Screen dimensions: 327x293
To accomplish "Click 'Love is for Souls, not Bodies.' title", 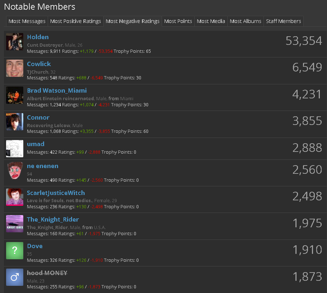I will (60, 200).
